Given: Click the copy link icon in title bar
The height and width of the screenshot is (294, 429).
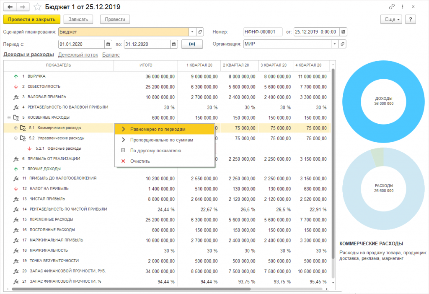Looking at the screenshot, I should (x=392, y=7).
